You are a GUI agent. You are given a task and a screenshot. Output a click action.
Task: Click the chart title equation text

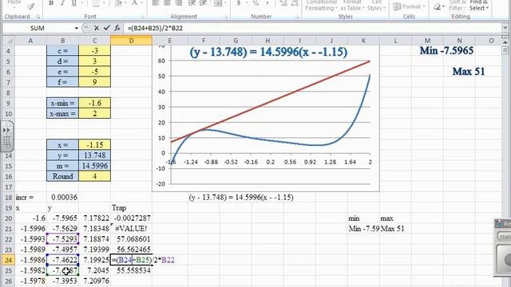point(268,52)
